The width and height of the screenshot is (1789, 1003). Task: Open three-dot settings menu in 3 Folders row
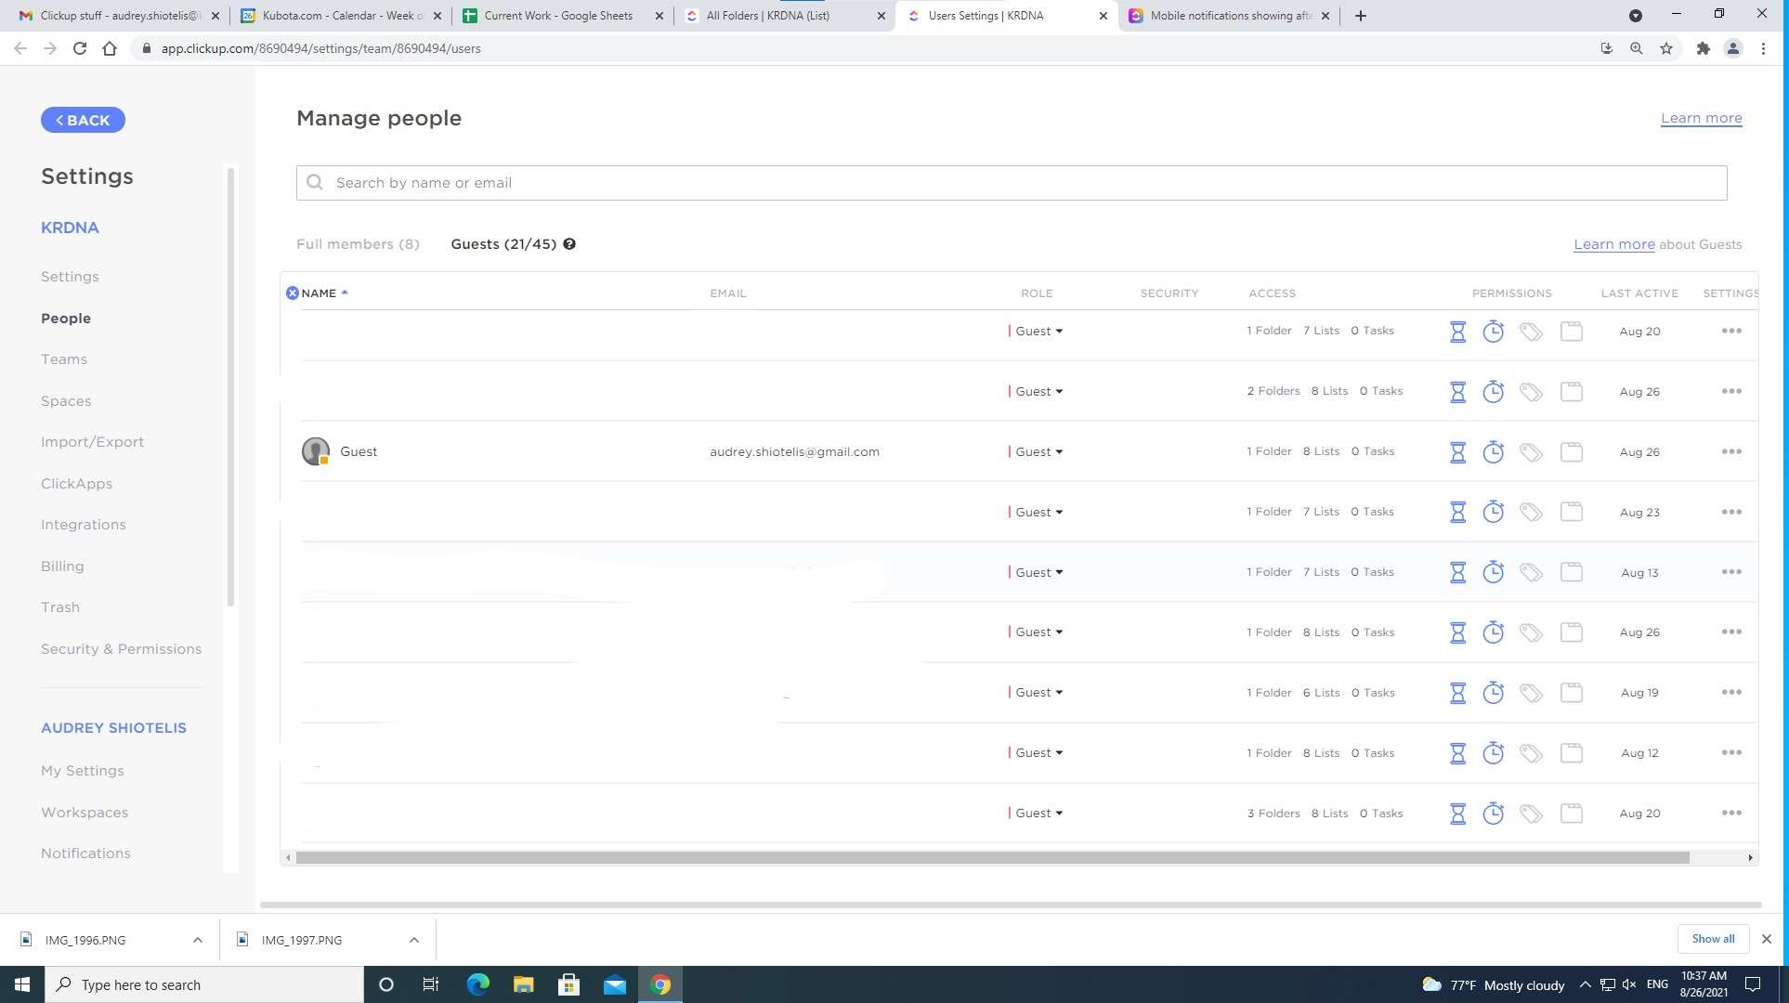pyautogui.click(x=1730, y=813)
